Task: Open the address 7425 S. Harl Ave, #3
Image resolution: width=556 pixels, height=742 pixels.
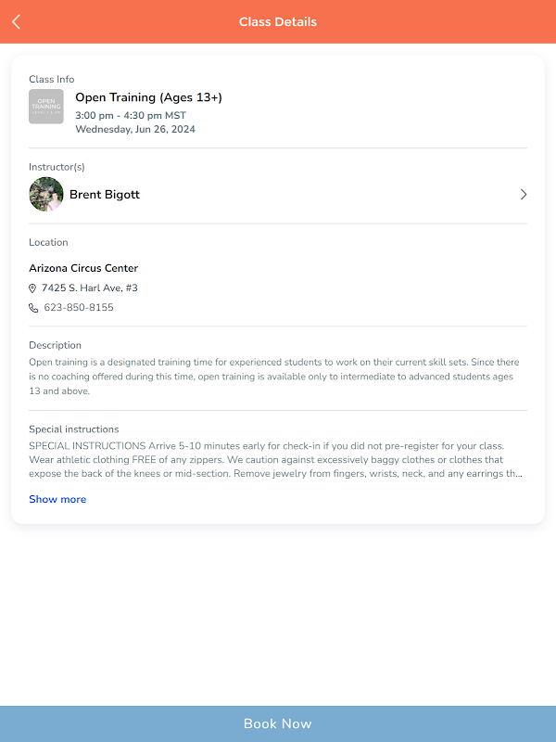Action: (90, 288)
